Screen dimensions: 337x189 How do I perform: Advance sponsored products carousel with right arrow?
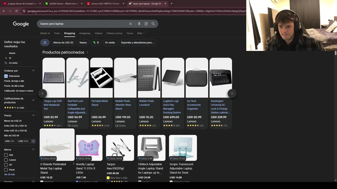pyautogui.click(x=232, y=93)
